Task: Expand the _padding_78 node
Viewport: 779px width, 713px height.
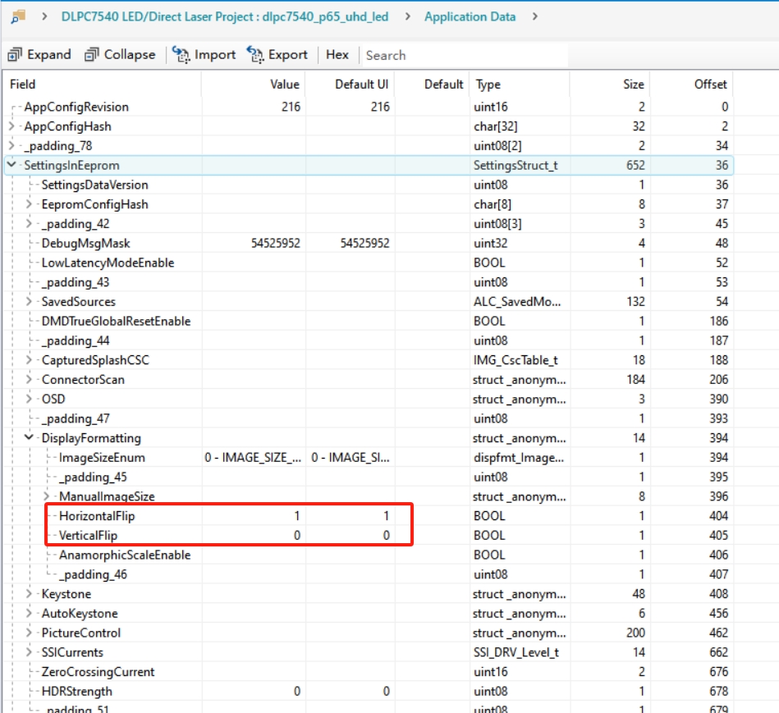Action: (12, 145)
